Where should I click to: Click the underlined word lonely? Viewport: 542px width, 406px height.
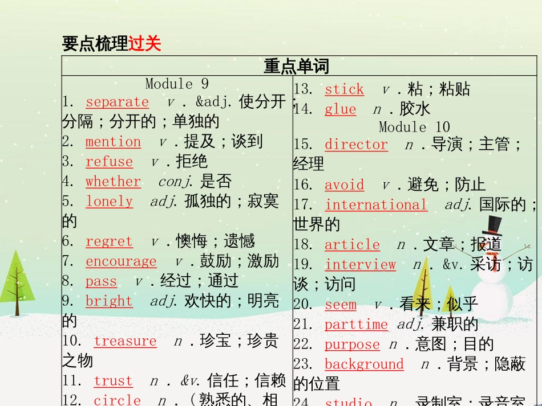(109, 202)
